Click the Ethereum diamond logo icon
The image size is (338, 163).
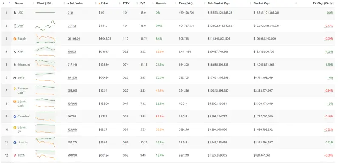point(14,65)
